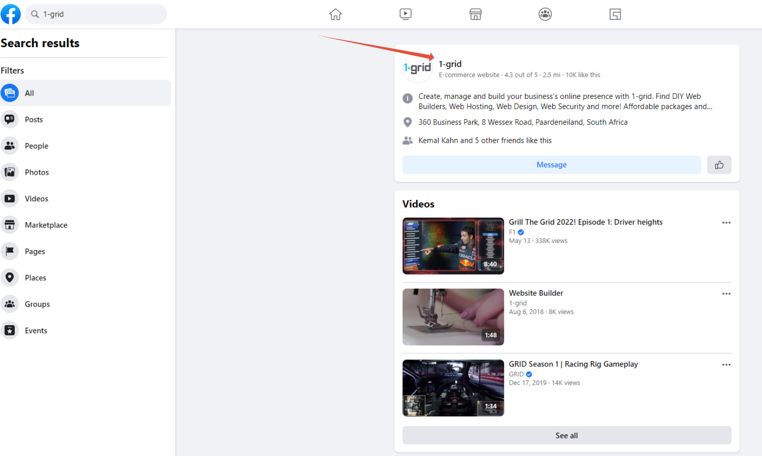Click the Videos play icon in sidebar
Viewport: 762px width, 456px height.
pos(9,198)
